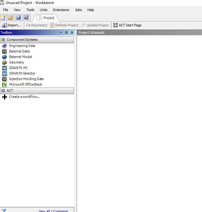The height and width of the screenshot is (212, 202).
Task: Open the View menu
Action: [x=17, y=10]
